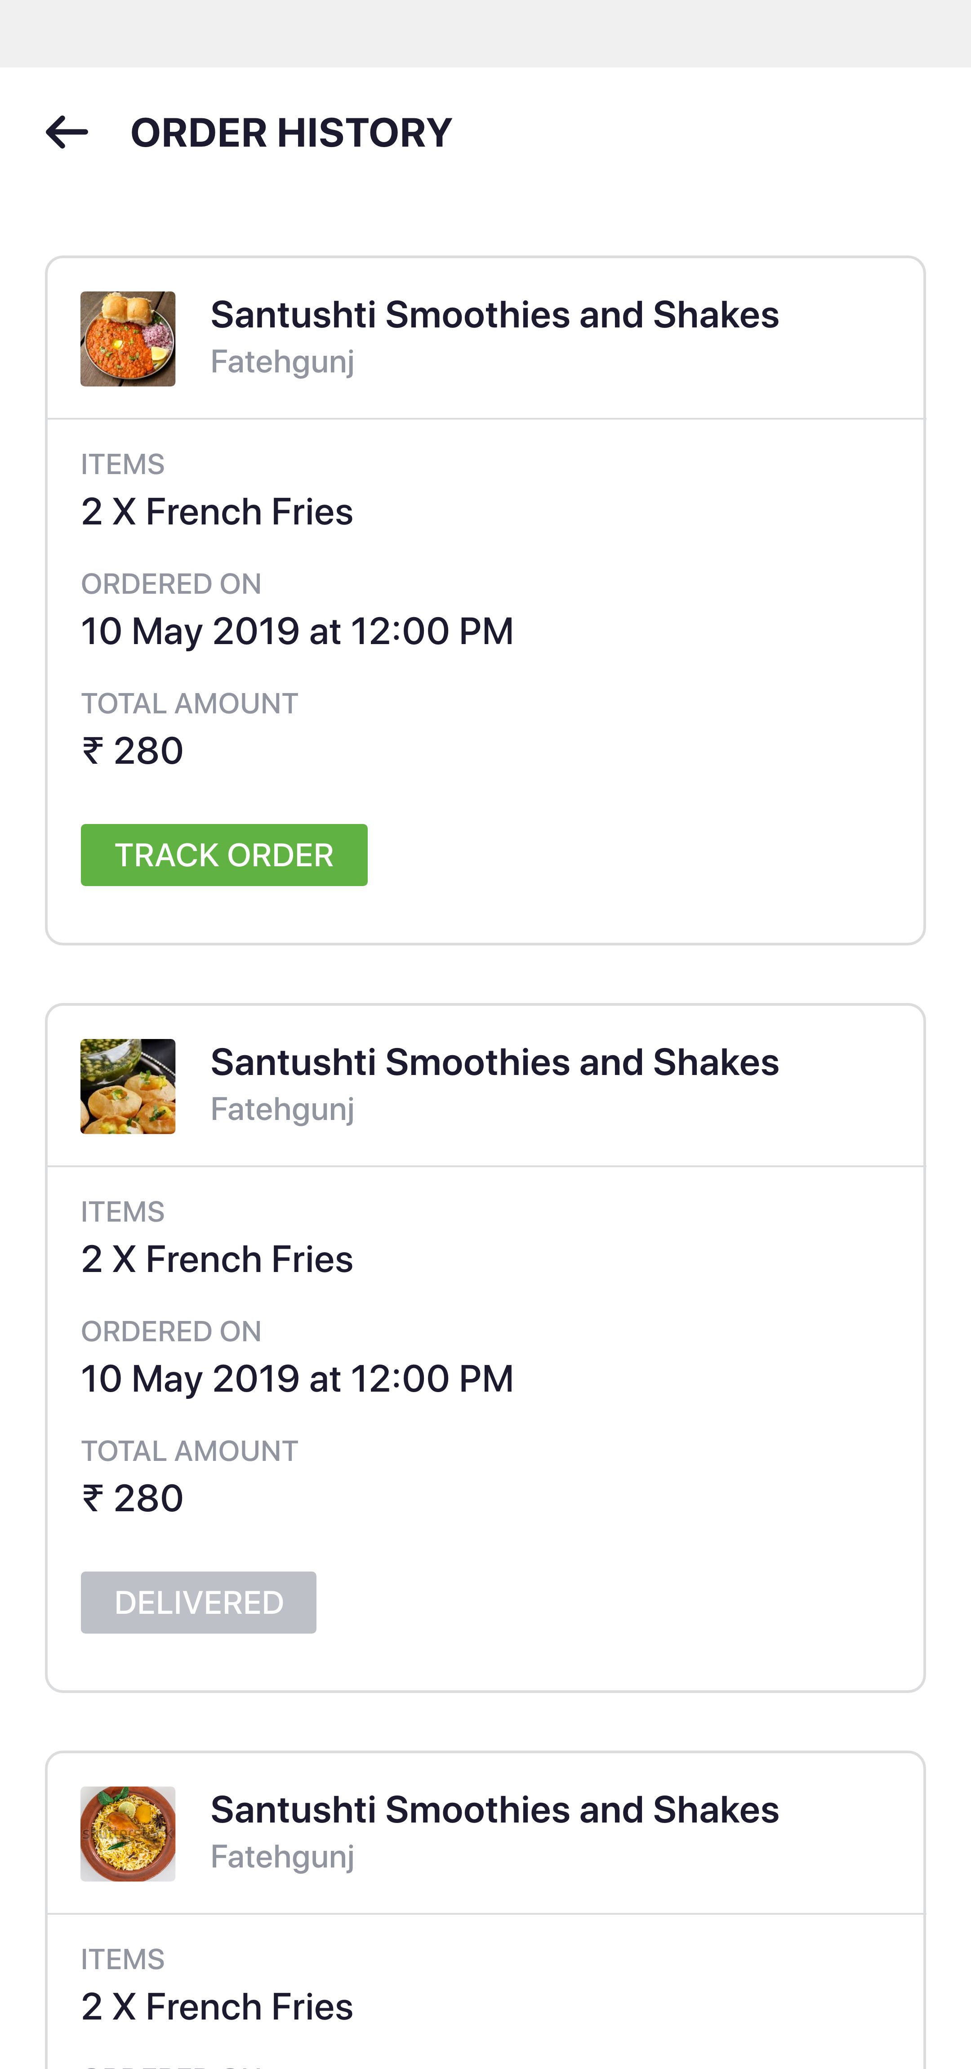The image size is (971, 2069).
Task: Select the restaurant name beside the biryani thumbnail
Action: tap(494, 1809)
